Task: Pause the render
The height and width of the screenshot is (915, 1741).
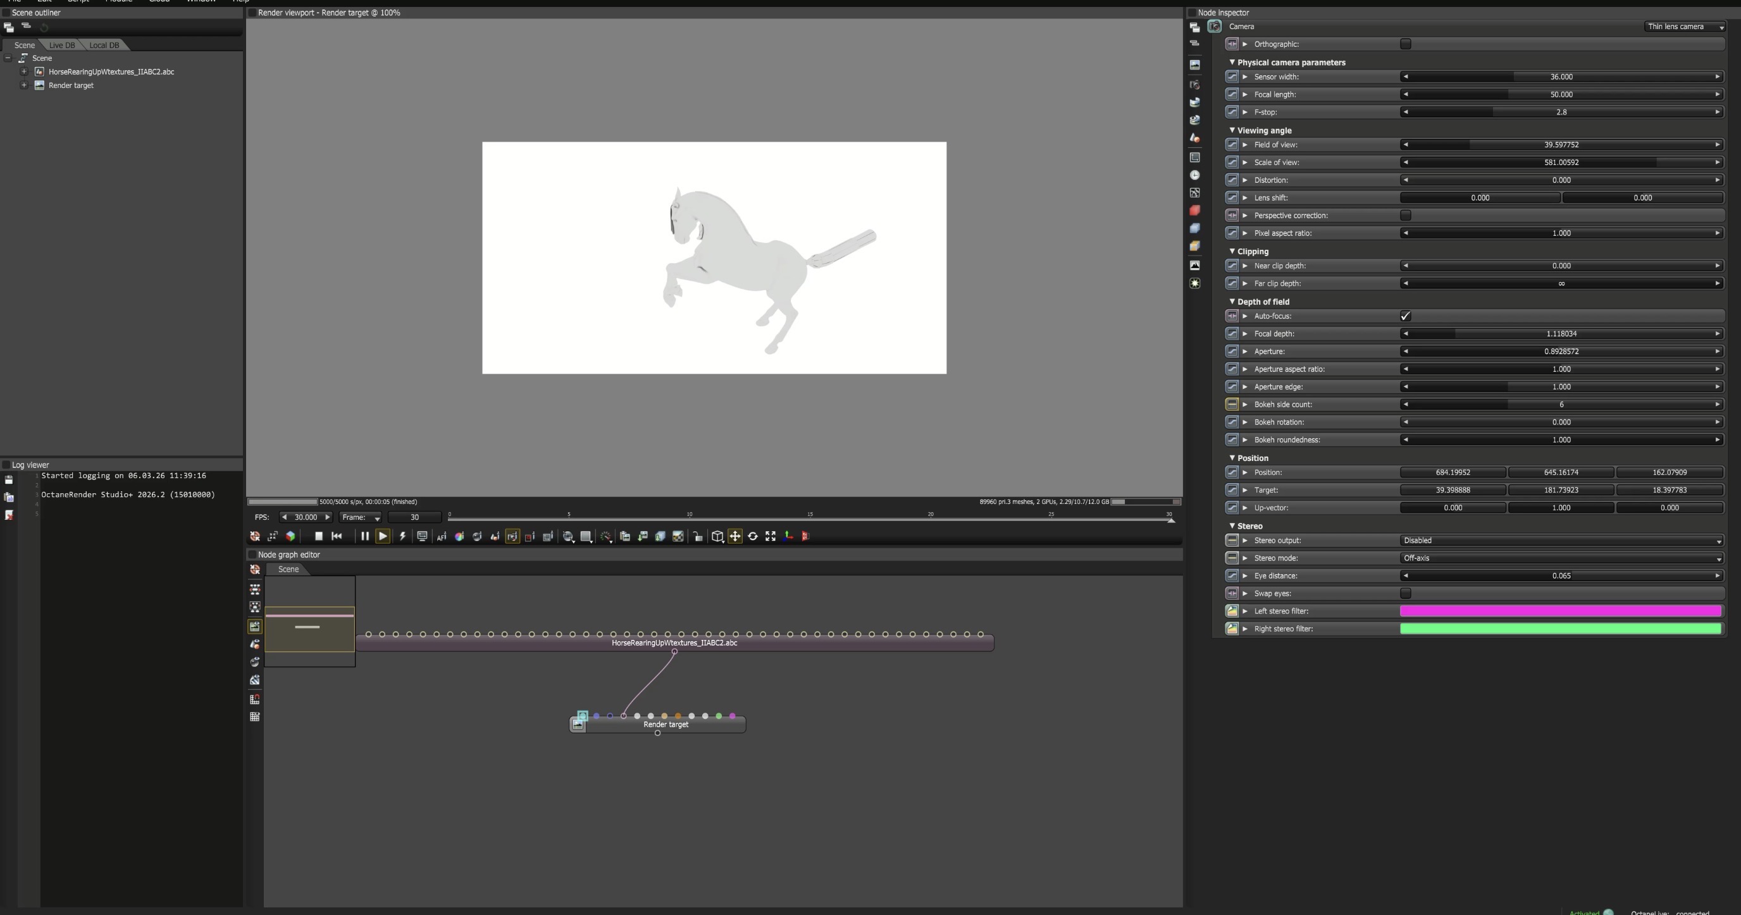Action: 365,536
